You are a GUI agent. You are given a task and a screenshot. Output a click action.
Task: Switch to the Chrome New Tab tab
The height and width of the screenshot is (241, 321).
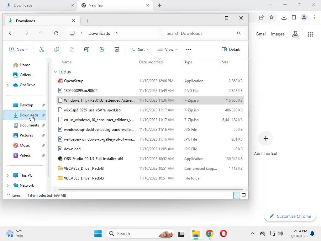[x=115, y=5]
